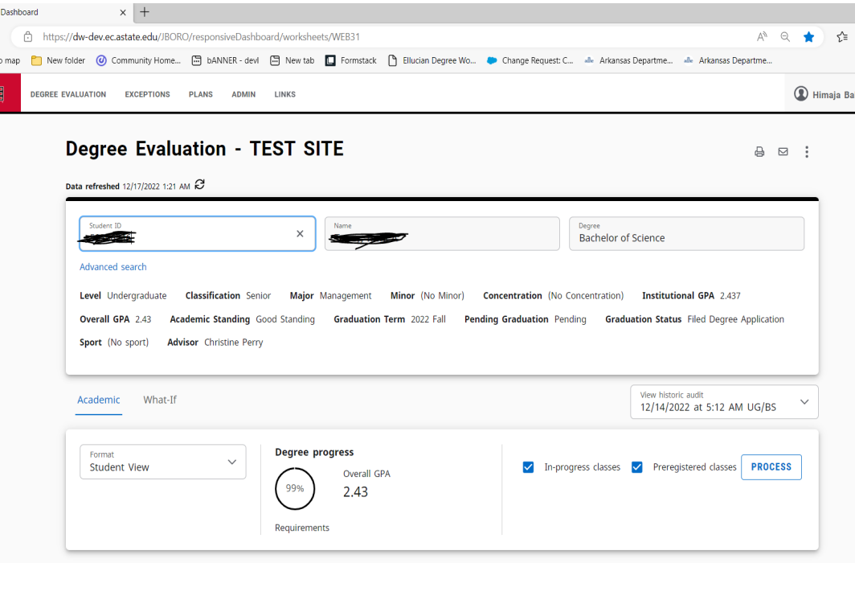Refresh the student data with reload icon
Viewport: 855px width, 600px height.
pyautogui.click(x=199, y=184)
